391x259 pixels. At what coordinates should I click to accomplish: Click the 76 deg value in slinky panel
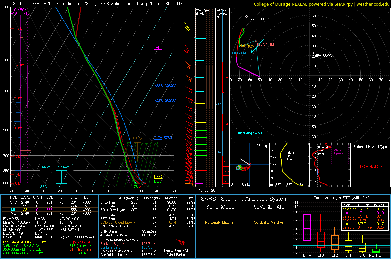[262, 146]
